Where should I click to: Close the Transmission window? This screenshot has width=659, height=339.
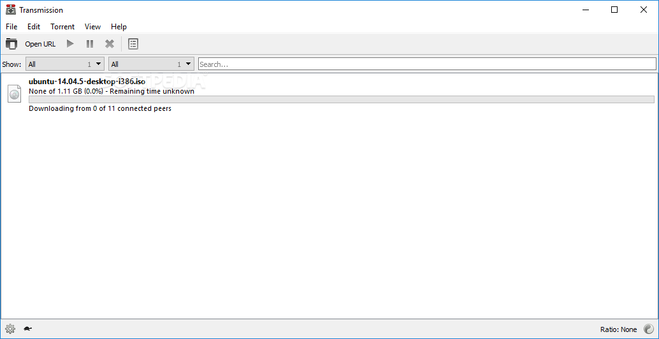click(644, 10)
